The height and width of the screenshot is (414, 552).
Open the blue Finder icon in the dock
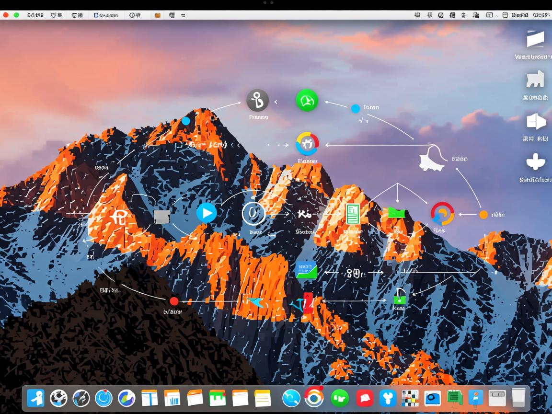[36, 398]
